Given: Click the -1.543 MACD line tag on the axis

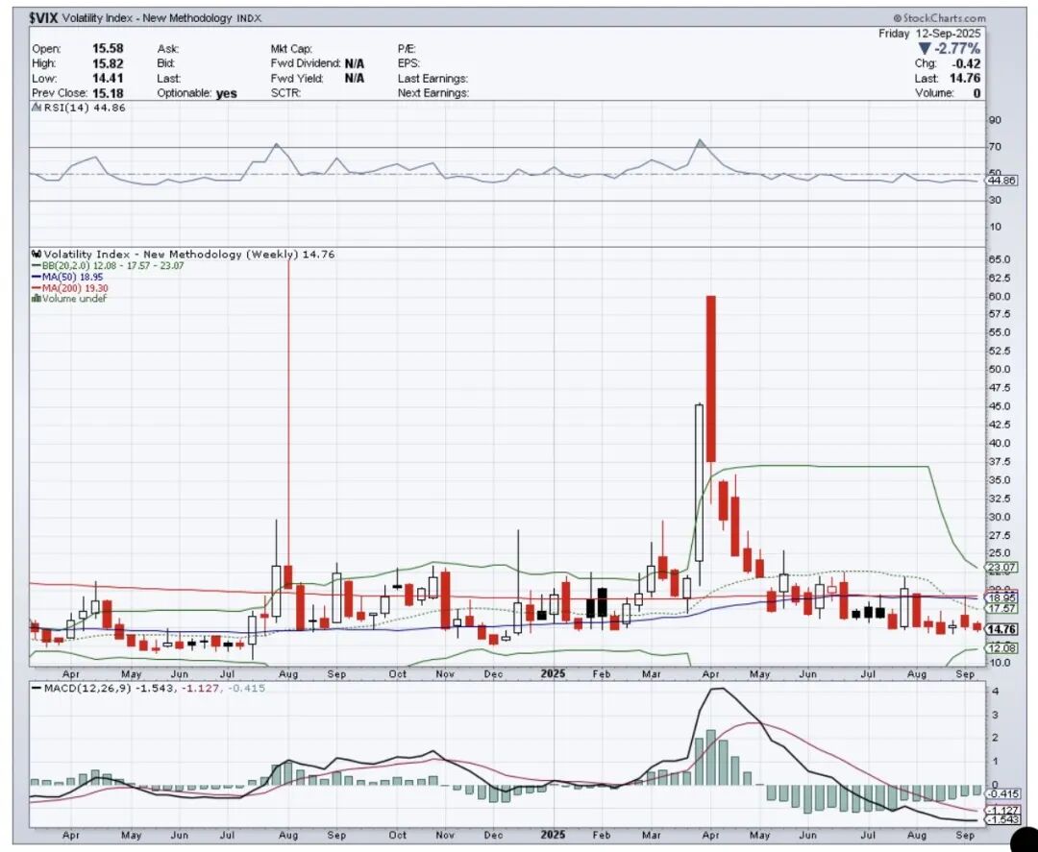Looking at the screenshot, I should click(x=1002, y=820).
